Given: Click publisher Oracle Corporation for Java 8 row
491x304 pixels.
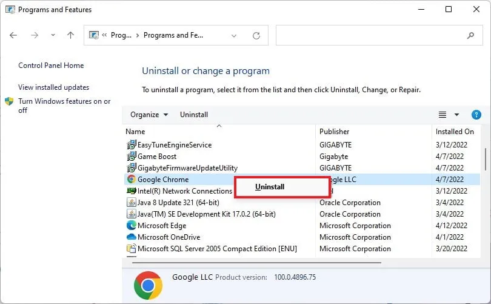Looking at the screenshot, I should 350,203.
